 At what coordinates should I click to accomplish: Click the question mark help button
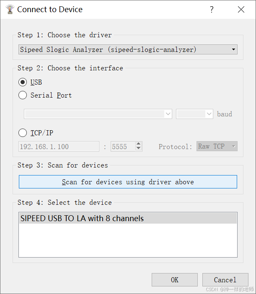coord(212,9)
